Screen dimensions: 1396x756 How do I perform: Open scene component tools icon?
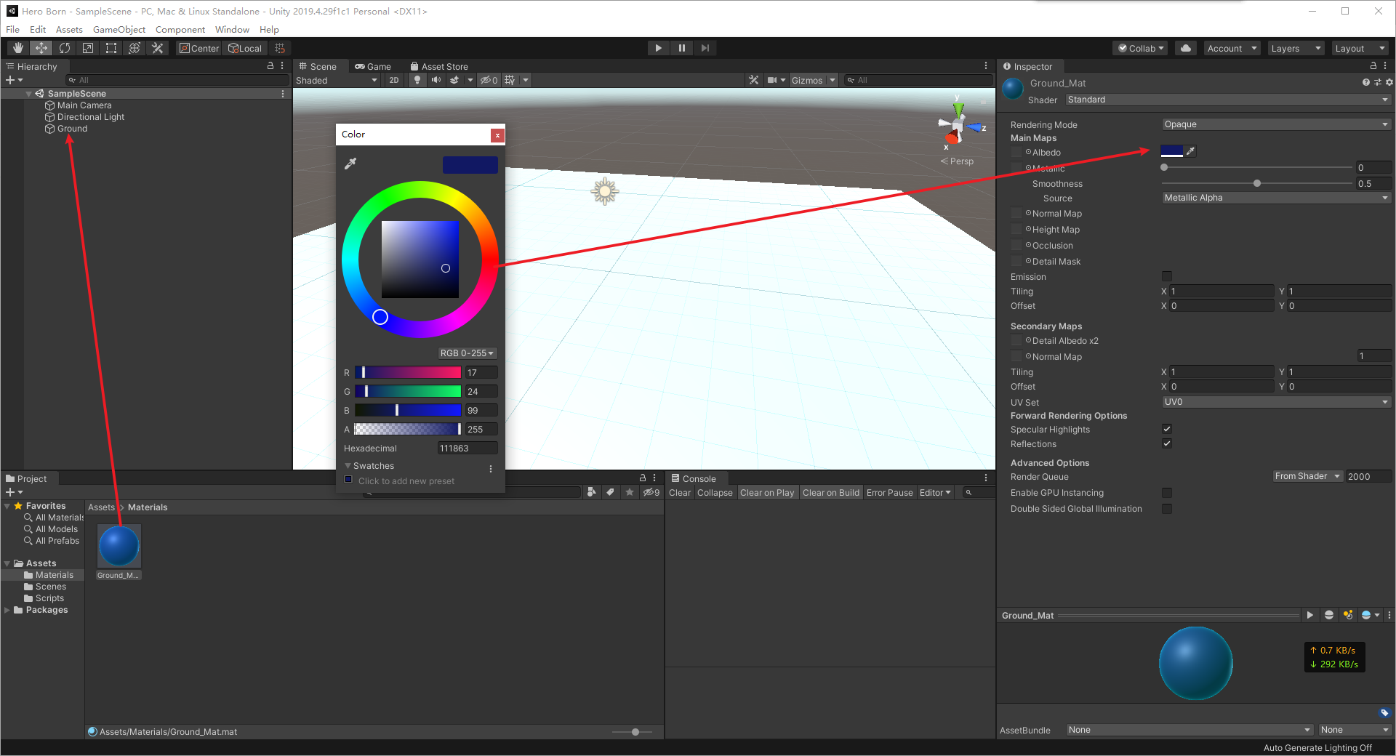[x=753, y=80]
